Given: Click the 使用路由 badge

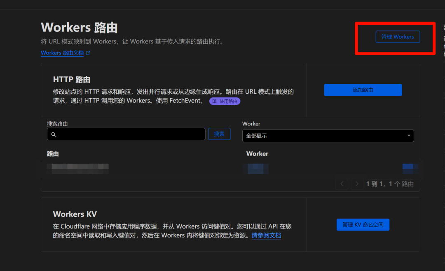Looking at the screenshot, I should (225, 101).
